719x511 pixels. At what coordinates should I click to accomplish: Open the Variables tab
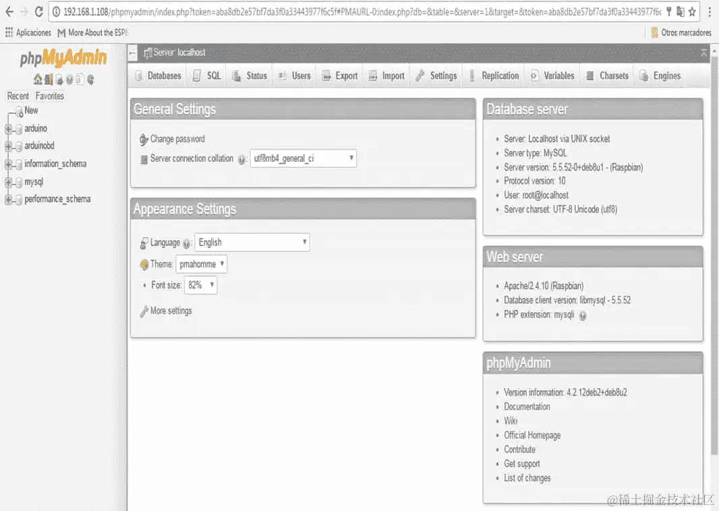pyautogui.click(x=552, y=76)
